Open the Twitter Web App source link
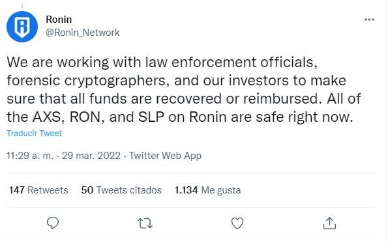388x243 pixels. pyautogui.click(x=165, y=156)
